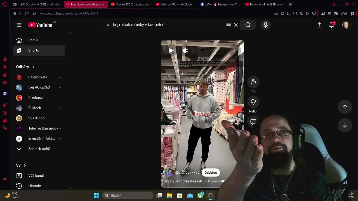
Task: Open Opera sidebar settings gear
Action: click(x=5, y=128)
